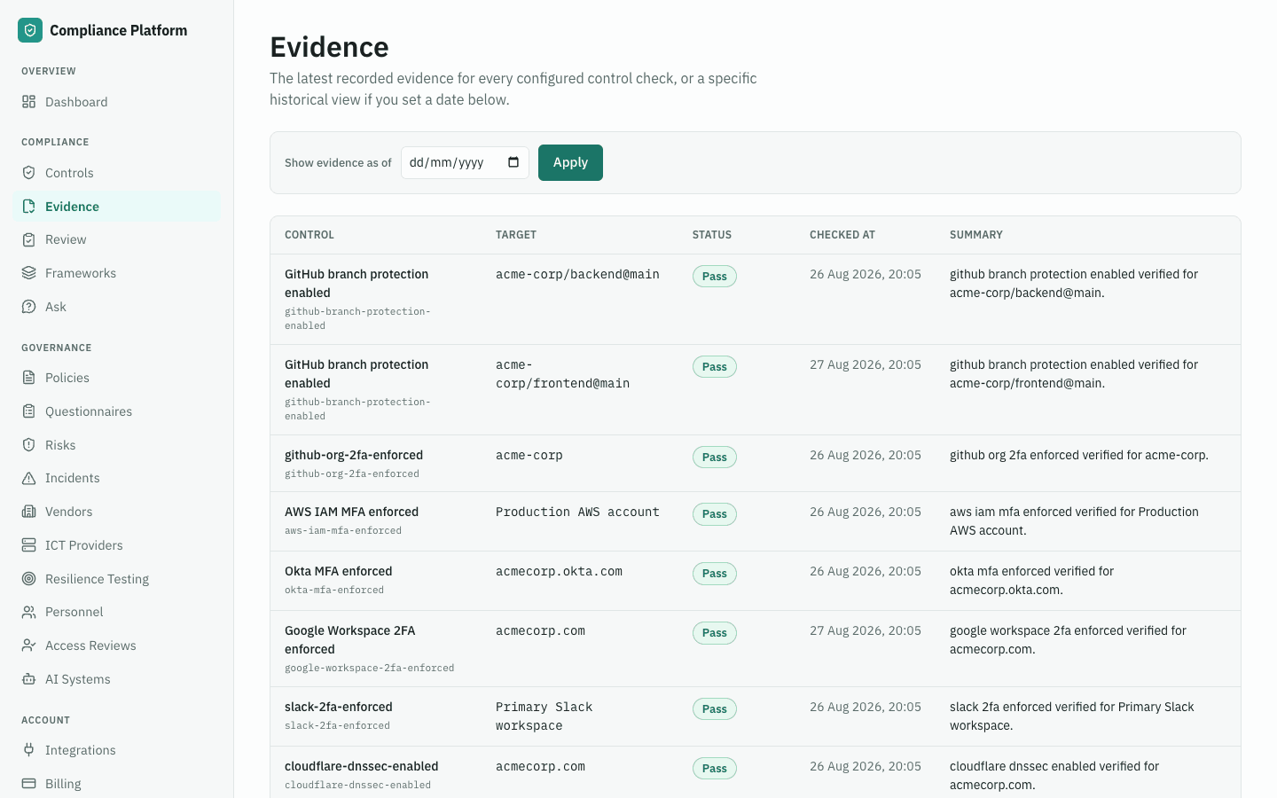The image size is (1277, 798).
Task: Open Integrations under Account
Action: click(x=117, y=750)
